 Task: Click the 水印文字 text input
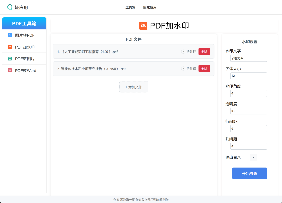click(248, 58)
